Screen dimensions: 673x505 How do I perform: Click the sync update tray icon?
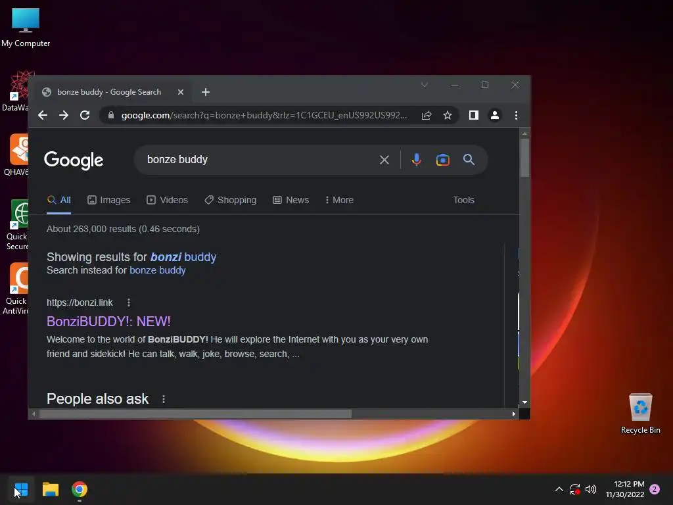point(574,489)
